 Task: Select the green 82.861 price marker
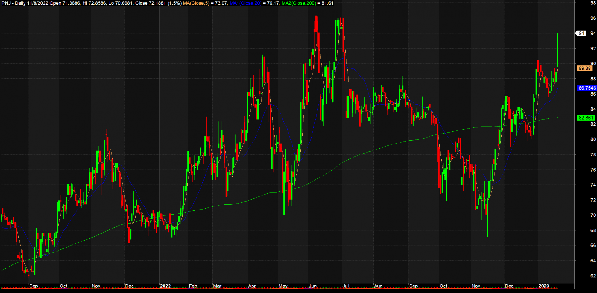pos(586,118)
